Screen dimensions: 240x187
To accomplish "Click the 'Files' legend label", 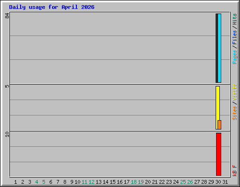I will coord(234,37).
